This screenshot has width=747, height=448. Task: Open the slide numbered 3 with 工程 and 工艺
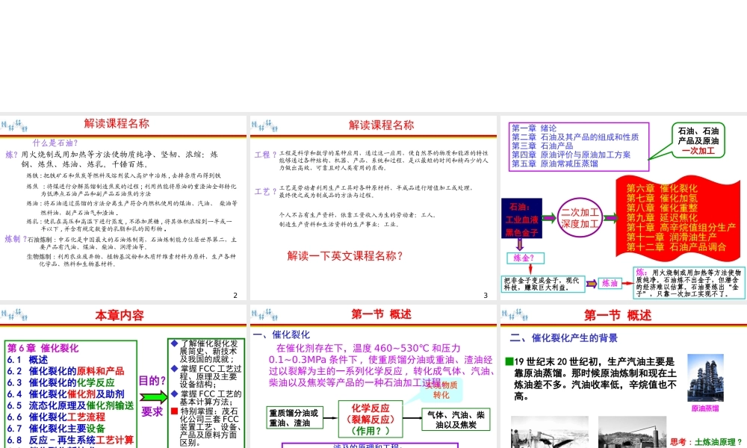(x=373, y=208)
